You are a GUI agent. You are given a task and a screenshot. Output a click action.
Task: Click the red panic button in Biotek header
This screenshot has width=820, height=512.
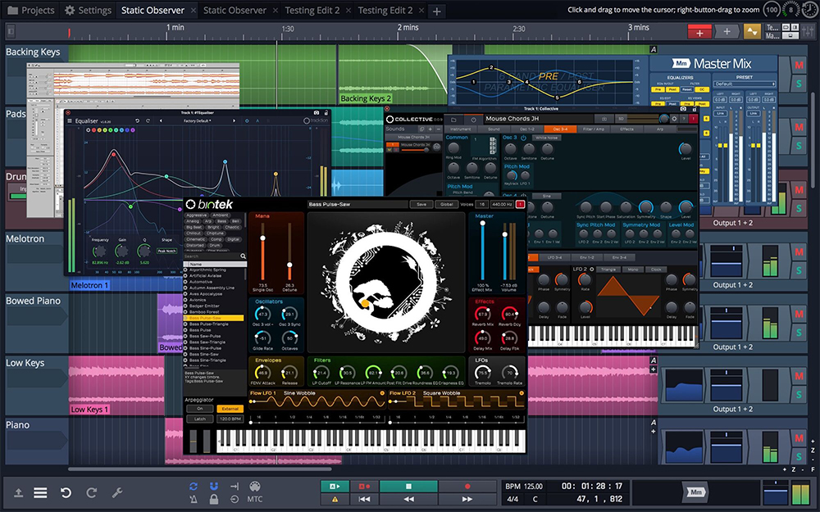[520, 204]
